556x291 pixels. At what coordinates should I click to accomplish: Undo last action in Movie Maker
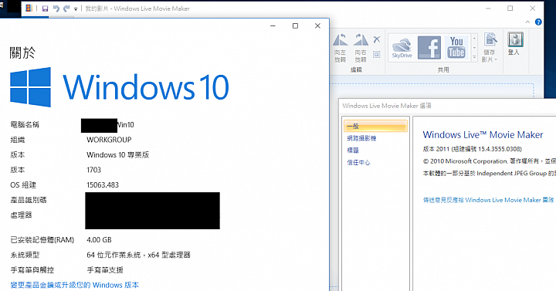tap(56, 8)
